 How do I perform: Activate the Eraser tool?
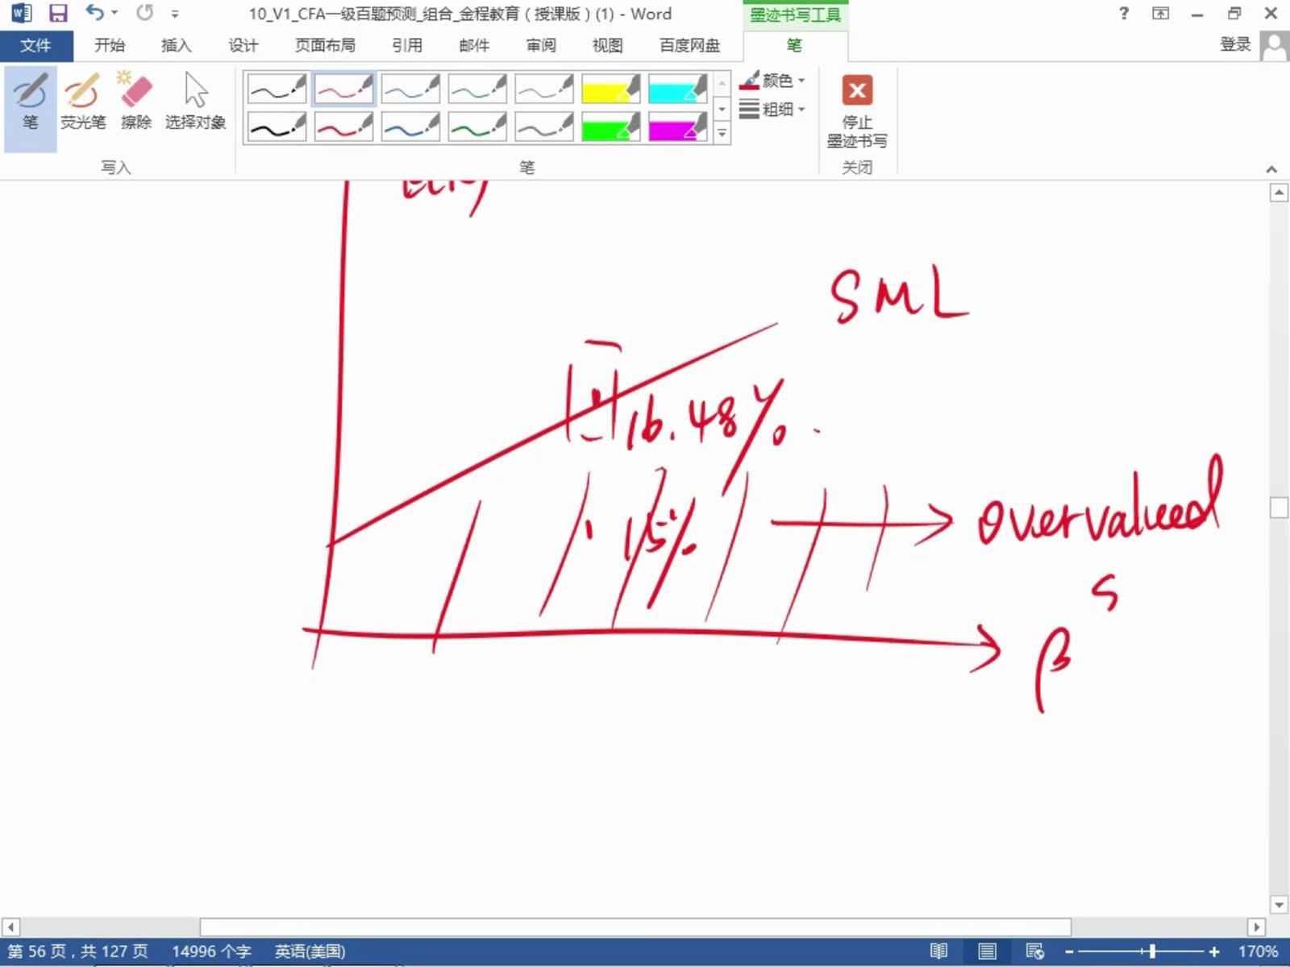(x=135, y=102)
